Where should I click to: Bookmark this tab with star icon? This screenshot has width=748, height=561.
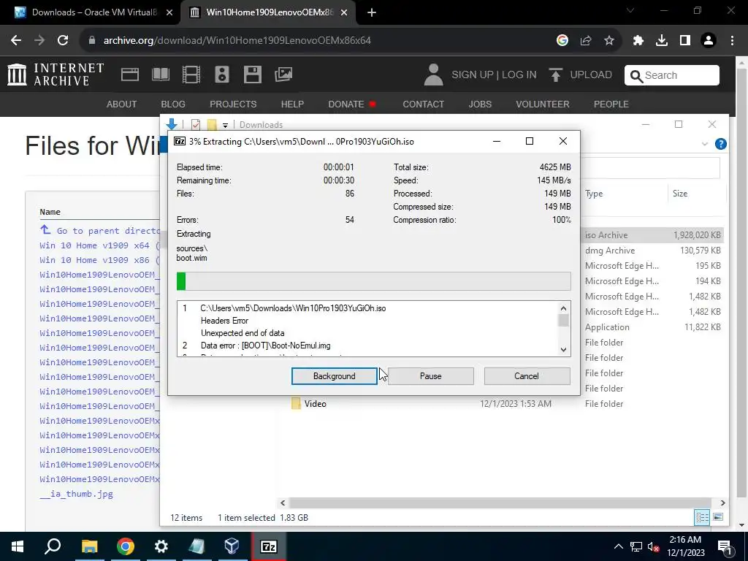pos(609,41)
